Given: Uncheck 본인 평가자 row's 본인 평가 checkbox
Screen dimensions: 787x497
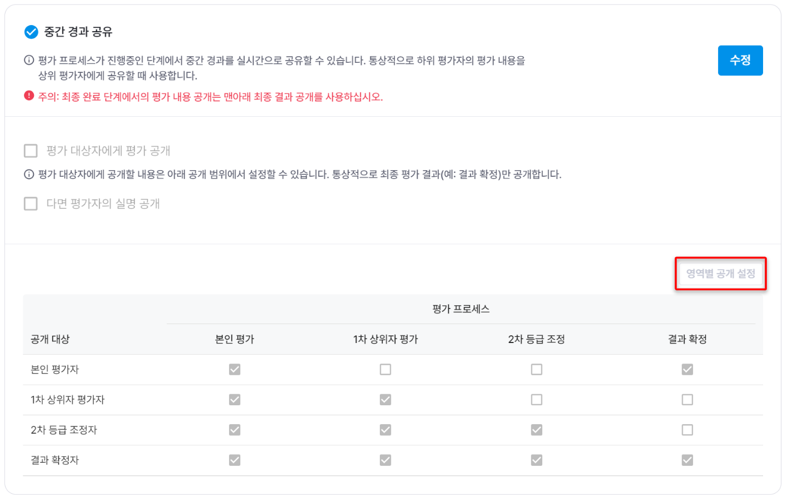Looking at the screenshot, I should [x=235, y=370].
